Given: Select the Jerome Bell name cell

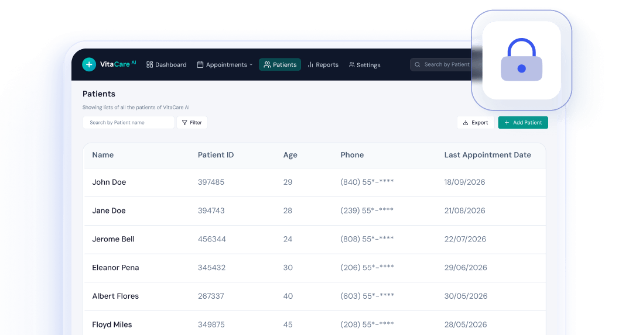Looking at the screenshot, I should (113, 239).
